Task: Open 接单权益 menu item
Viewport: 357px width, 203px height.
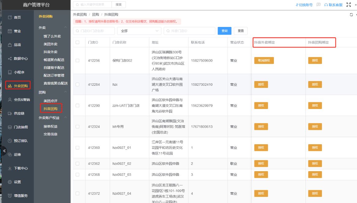Action: (51, 126)
